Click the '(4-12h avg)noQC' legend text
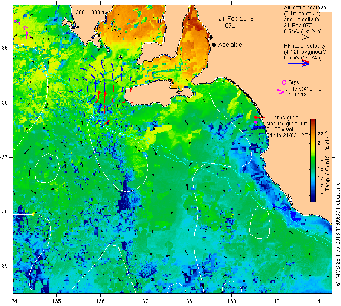This screenshot has width=341, height=306. pyautogui.click(x=305, y=52)
